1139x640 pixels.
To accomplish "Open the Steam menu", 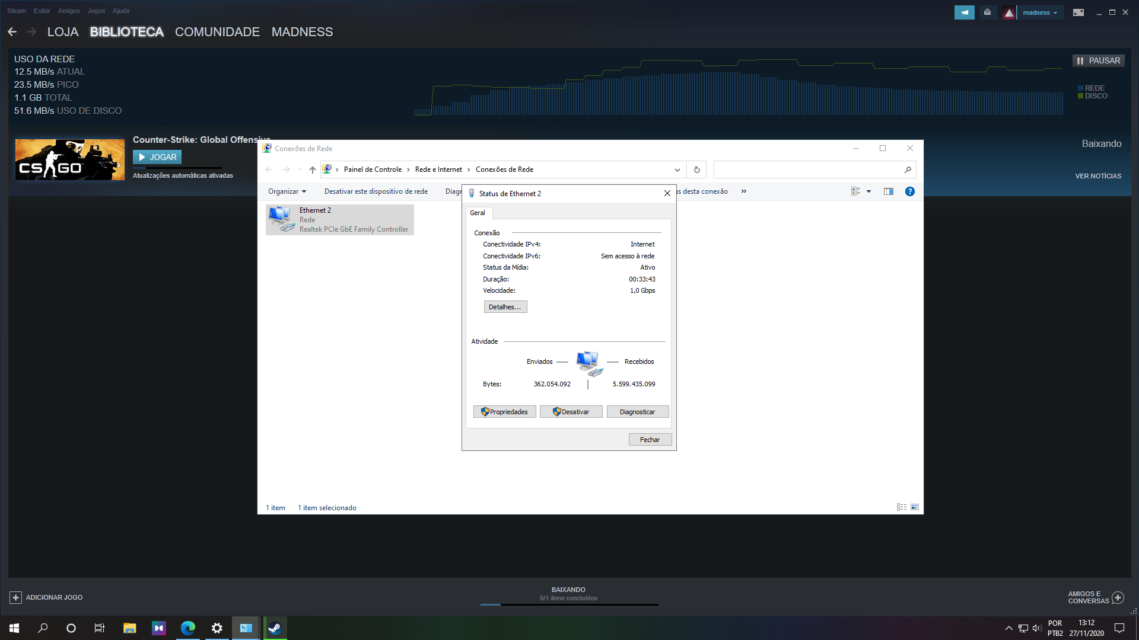I will 17,11.
